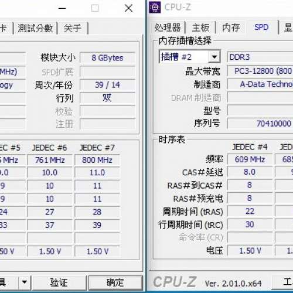
Task: Click the 39 / 14 week/year value
Action: click(108, 85)
